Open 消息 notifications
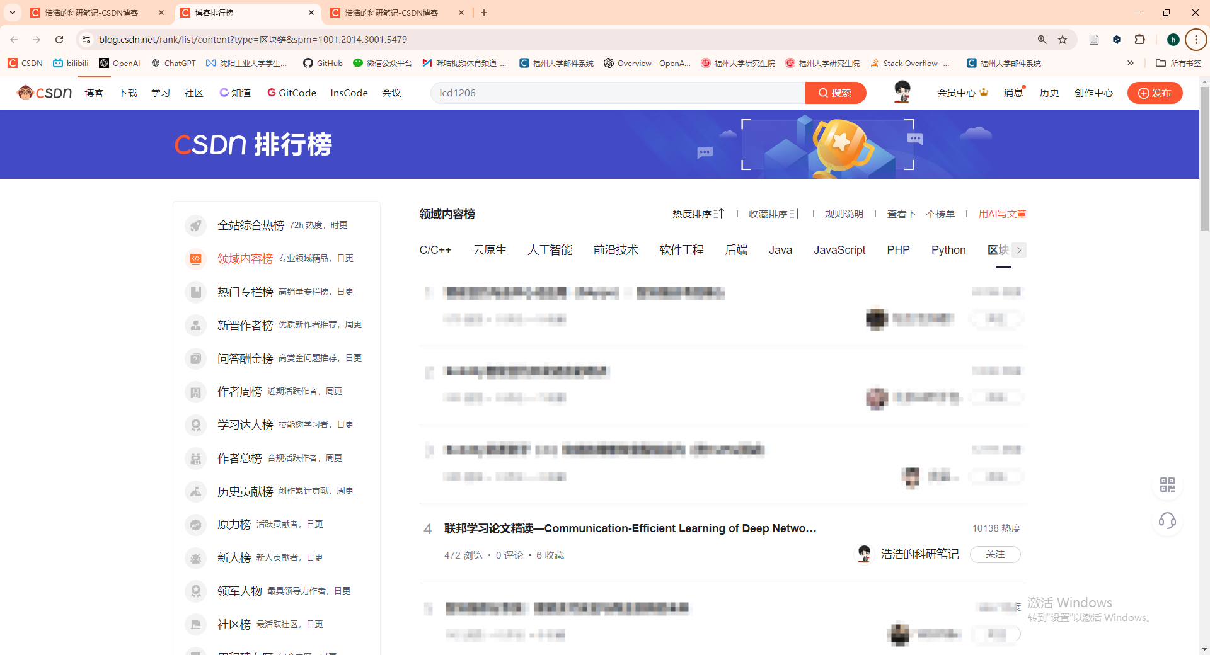1210x655 pixels. tap(1013, 93)
